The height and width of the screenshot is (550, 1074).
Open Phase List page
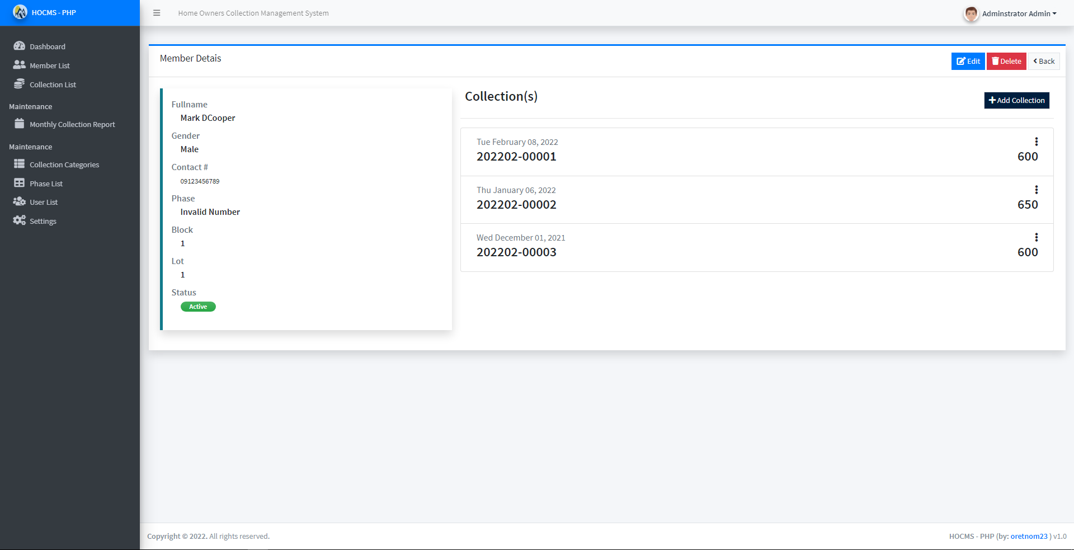click(70, 184)
